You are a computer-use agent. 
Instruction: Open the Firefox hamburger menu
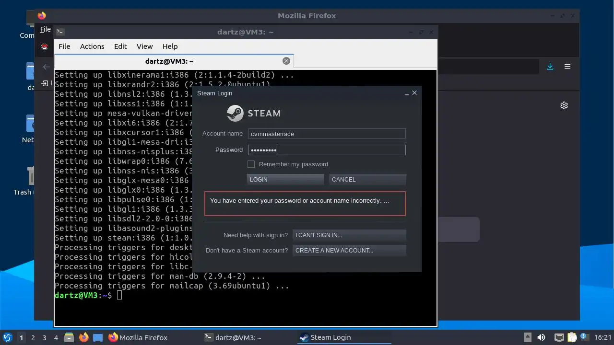pyautogui.click(x=567, y=67)
